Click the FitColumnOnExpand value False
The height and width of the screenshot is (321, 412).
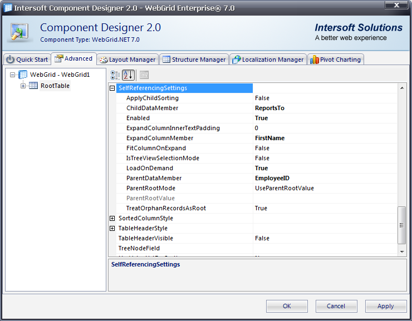coord(262,149)
